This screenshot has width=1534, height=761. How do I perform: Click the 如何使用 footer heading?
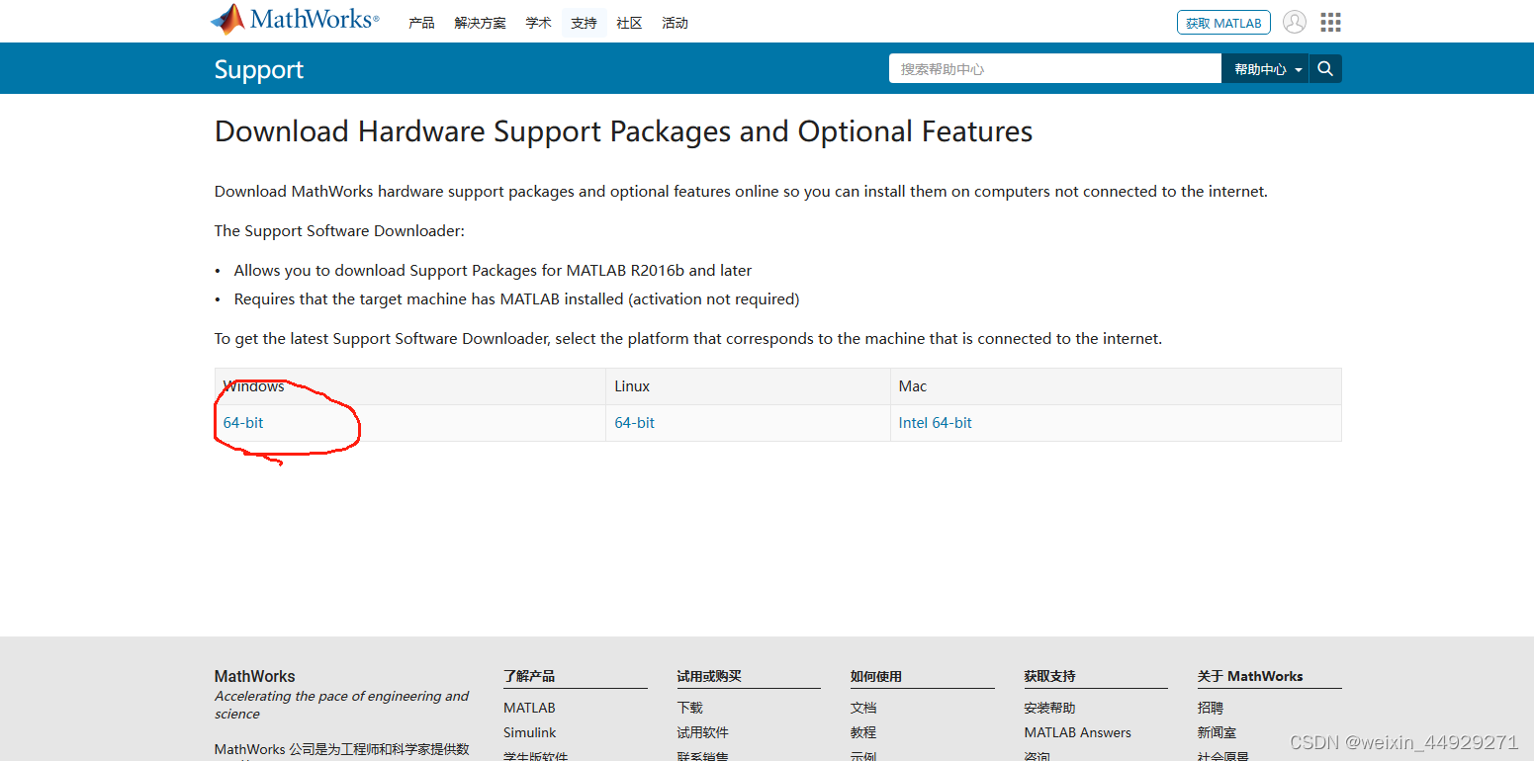876,676
